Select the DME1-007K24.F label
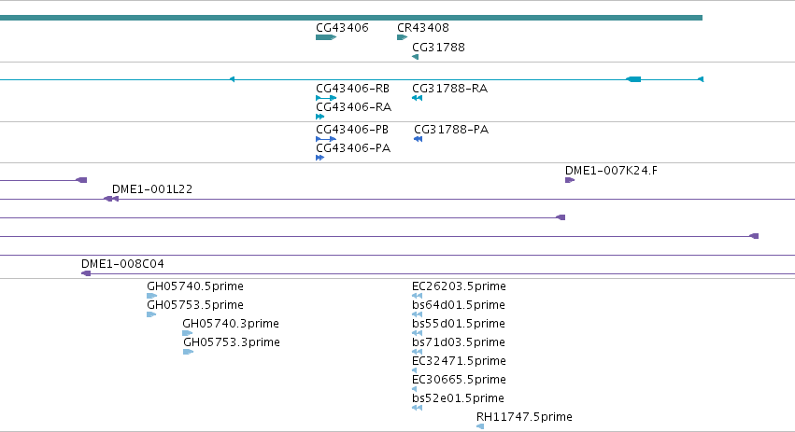Image resolution: width=795 pixels, height=432 pixels. 612,171
